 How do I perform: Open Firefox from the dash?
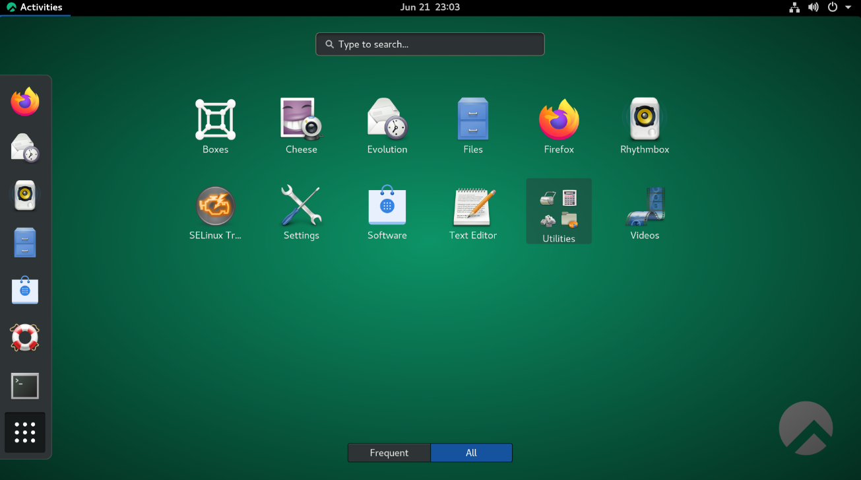point(25,101)
